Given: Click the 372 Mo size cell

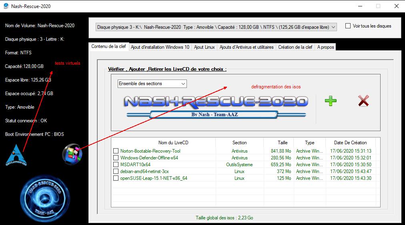Looking at the screenshot, I should point(284,171).
